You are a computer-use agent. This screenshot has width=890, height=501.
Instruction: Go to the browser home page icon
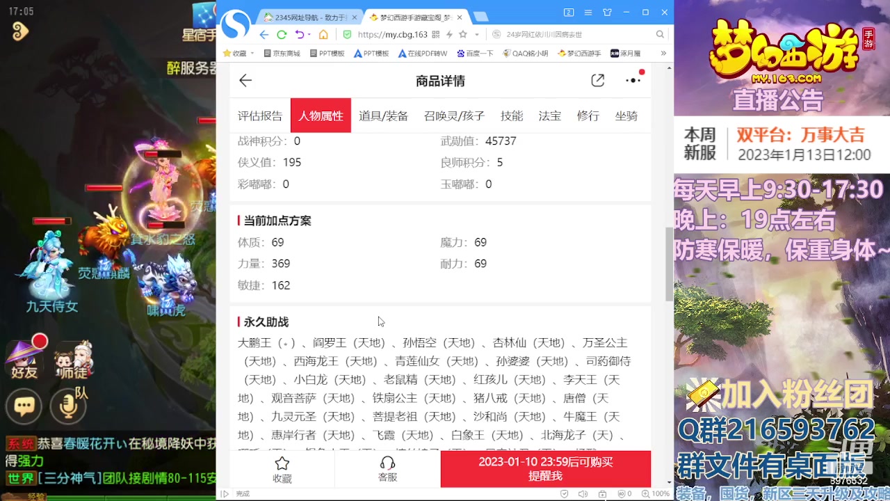click(323, 35)
